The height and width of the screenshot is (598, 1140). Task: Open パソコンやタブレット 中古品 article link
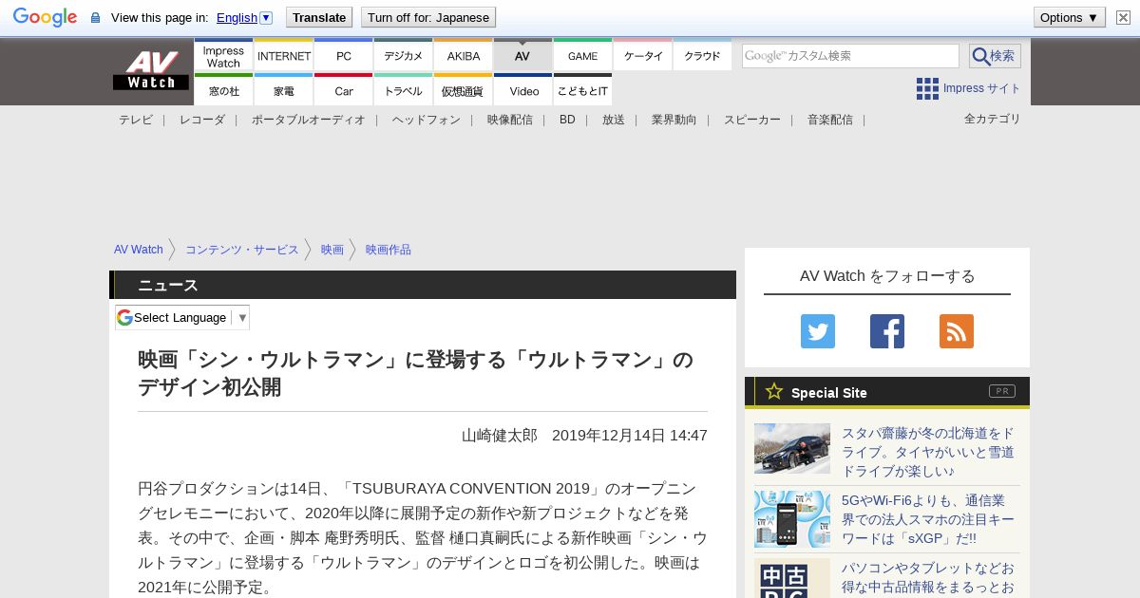(x=928, y=578)
